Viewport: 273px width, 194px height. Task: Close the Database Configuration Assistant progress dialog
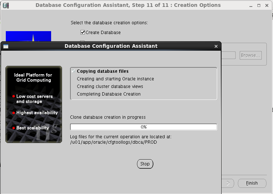216,46
